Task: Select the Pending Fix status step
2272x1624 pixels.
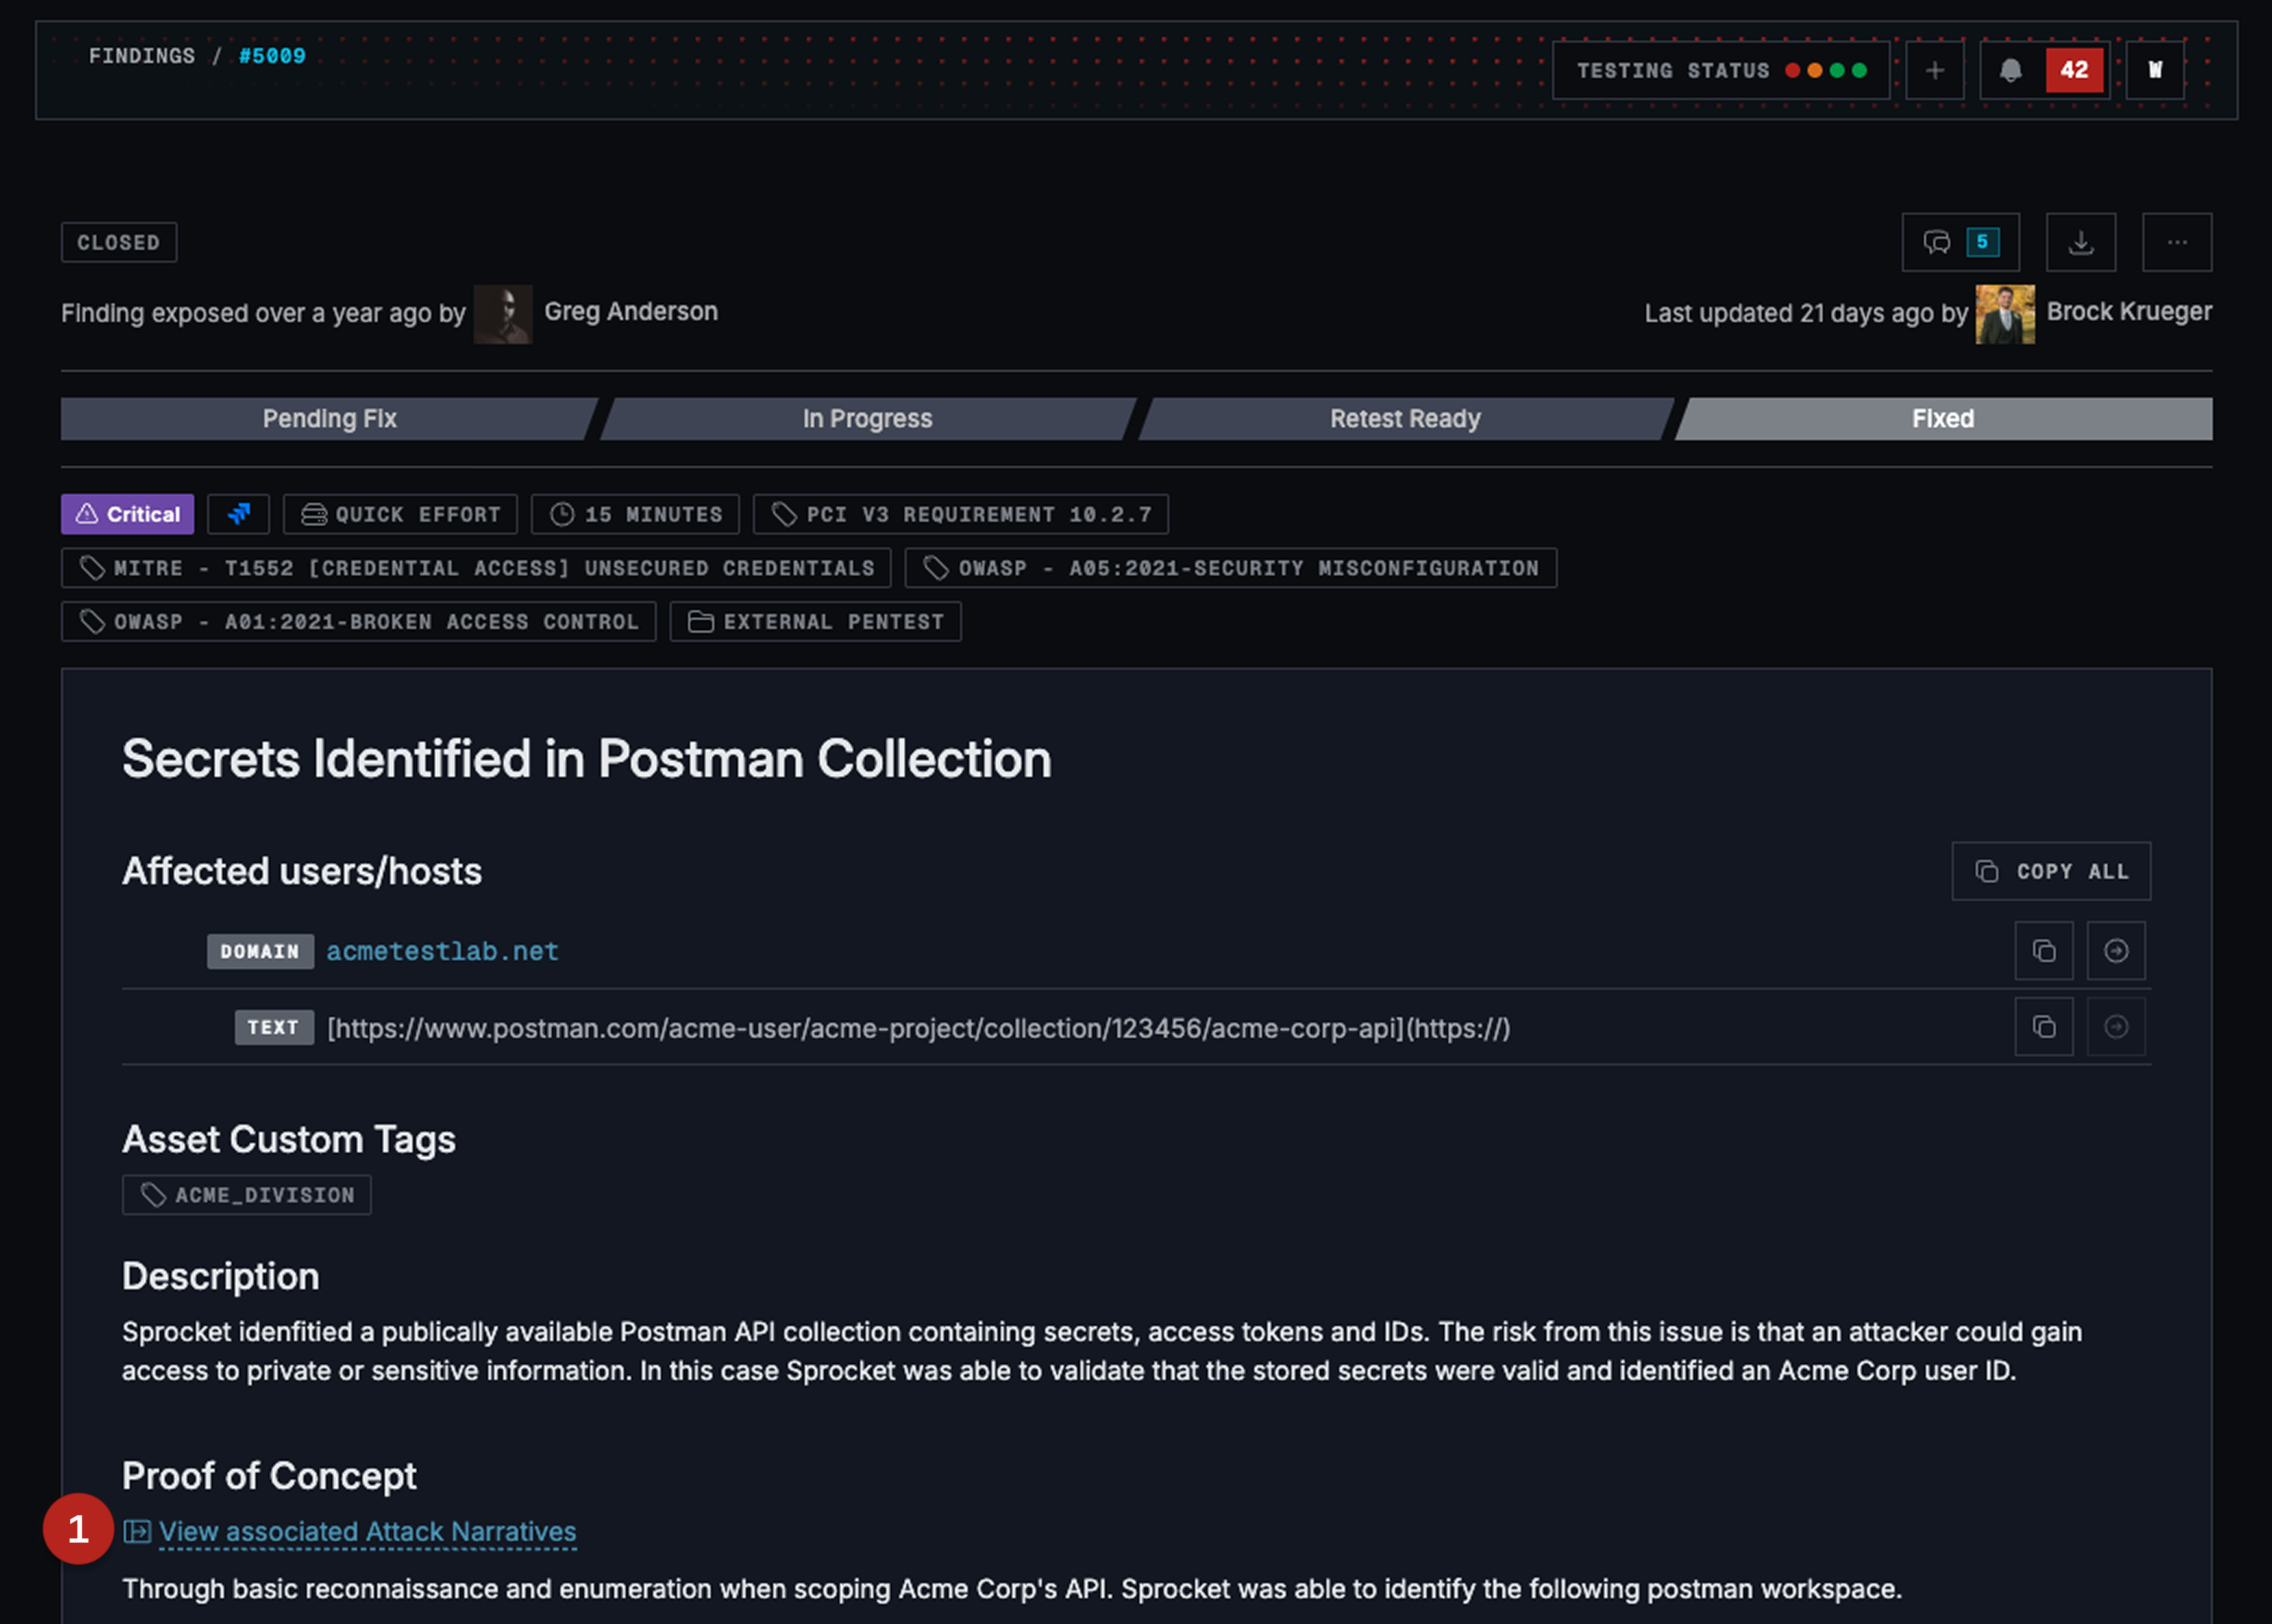Action: click(329, 419)
